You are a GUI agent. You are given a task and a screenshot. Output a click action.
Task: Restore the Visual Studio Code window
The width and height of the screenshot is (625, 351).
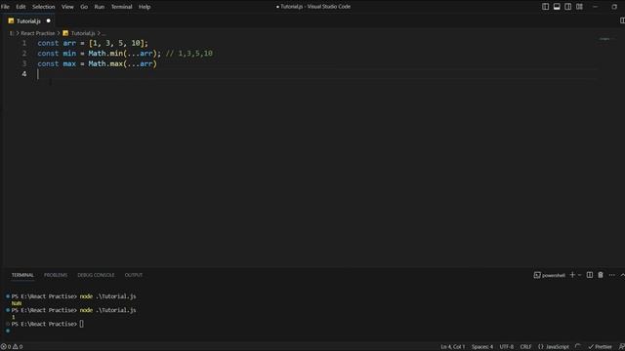(614, 7)
